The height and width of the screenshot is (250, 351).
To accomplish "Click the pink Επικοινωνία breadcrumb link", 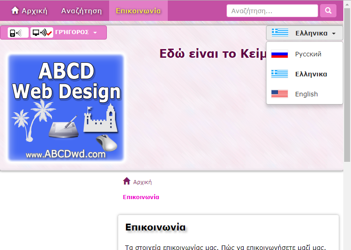I will [x=141, y=197].
